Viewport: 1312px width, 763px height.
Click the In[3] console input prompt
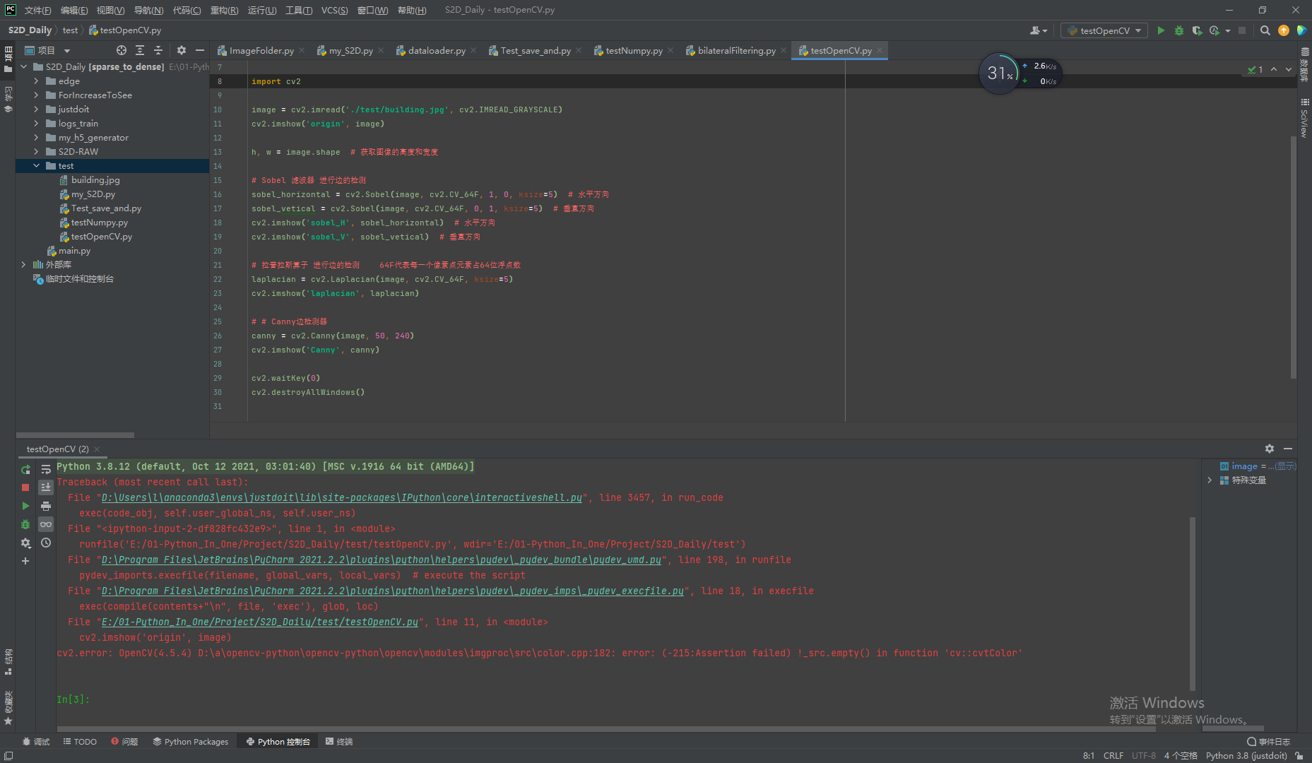73,699
